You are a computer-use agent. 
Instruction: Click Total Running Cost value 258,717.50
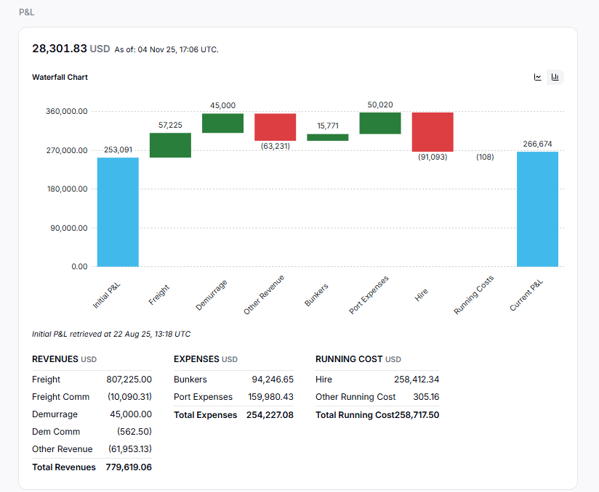coord(417,415)
